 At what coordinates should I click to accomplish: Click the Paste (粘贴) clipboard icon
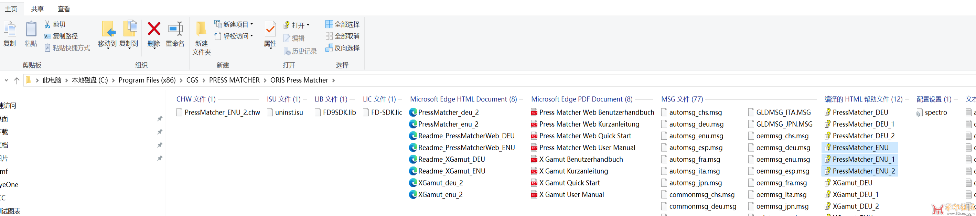(x=31, y=29)
